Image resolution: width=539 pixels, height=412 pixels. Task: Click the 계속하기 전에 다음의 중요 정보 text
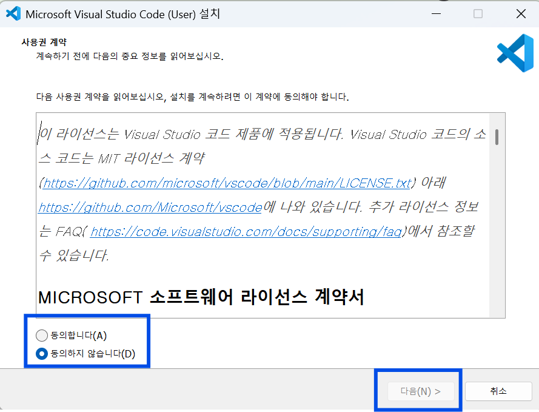[x=130, y=56]
